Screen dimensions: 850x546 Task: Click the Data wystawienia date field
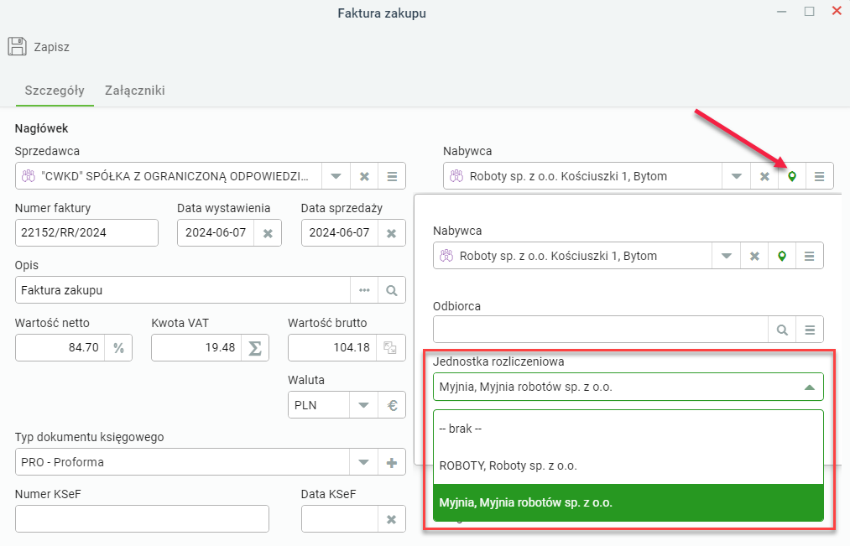(216, 233)
